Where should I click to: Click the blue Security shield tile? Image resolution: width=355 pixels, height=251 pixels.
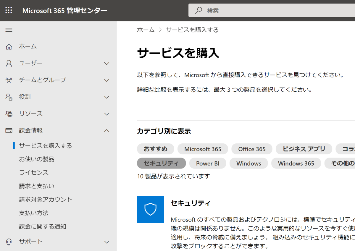coord(150,209)
